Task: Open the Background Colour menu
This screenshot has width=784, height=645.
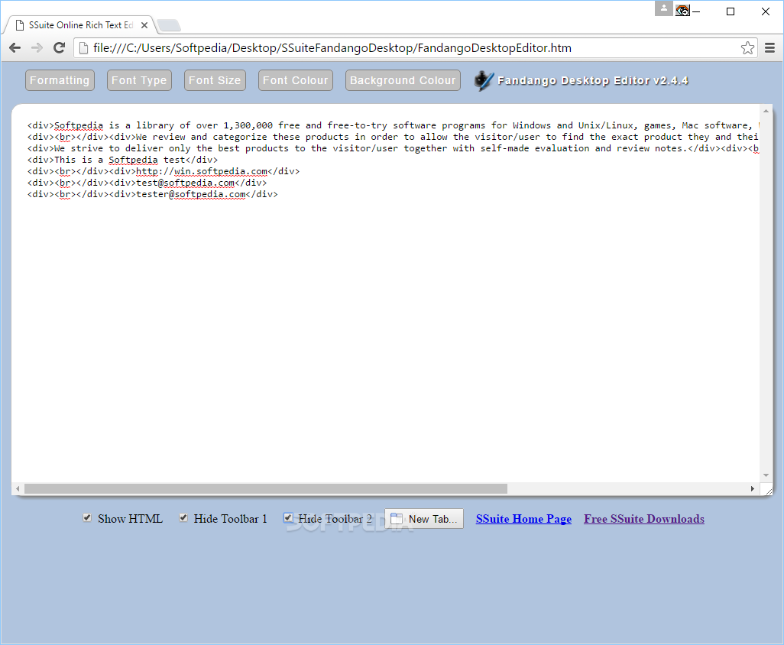Action: coord(403,80)
